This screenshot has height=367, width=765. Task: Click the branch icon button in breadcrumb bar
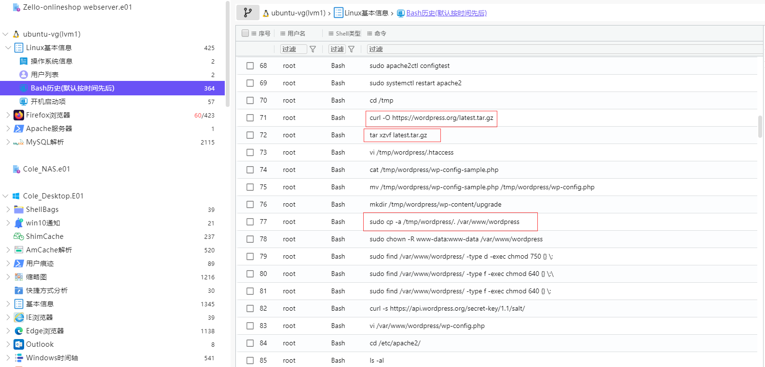tap(247, 13)
